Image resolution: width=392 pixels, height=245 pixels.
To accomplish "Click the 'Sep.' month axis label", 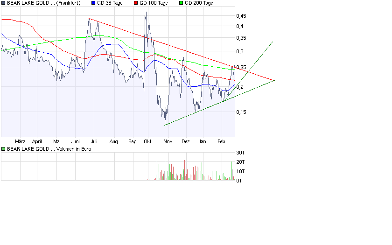I will tap(133, 141).
